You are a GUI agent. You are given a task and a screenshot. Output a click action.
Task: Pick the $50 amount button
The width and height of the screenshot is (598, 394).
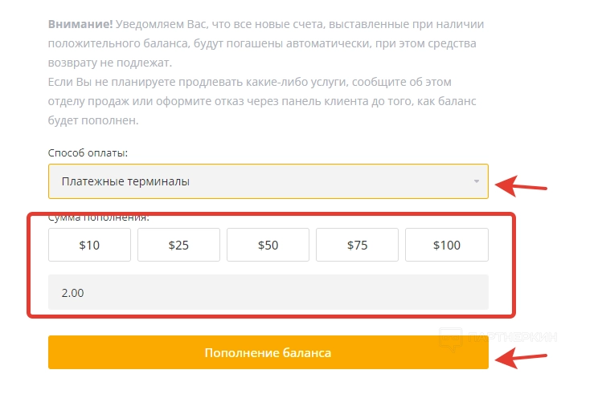[x=268, y=246]
